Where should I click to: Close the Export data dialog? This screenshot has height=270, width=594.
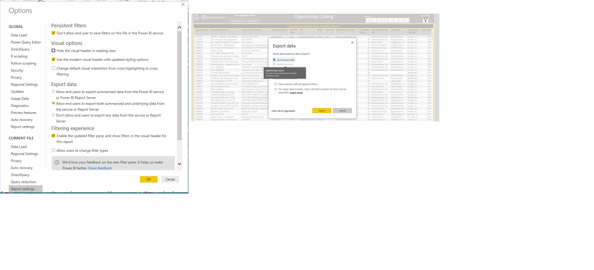click(352, 43)
